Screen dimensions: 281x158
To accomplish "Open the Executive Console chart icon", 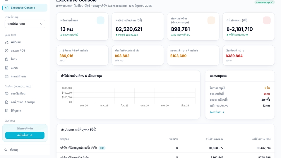I will (7, 8).
